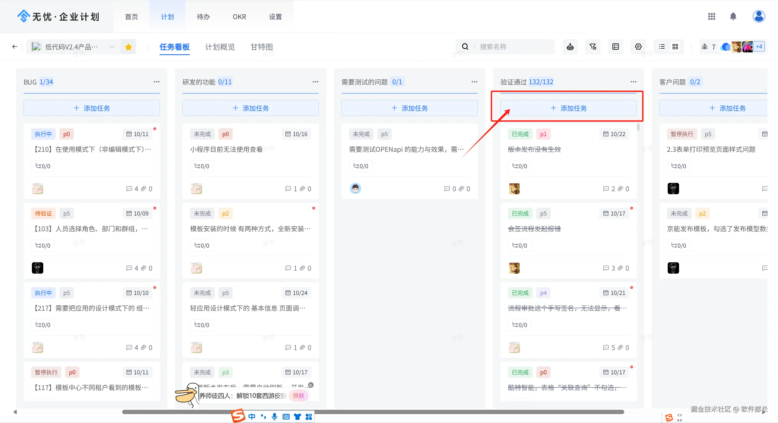Expand the 低代码V2.4产品 project dropdown
The width and height of the screenshot is (778, 423).
pyautogui.click(x=112, y=47)
